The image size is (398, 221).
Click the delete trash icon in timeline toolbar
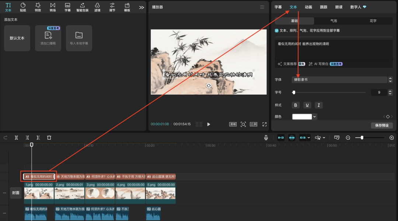(x=49, y=137)
